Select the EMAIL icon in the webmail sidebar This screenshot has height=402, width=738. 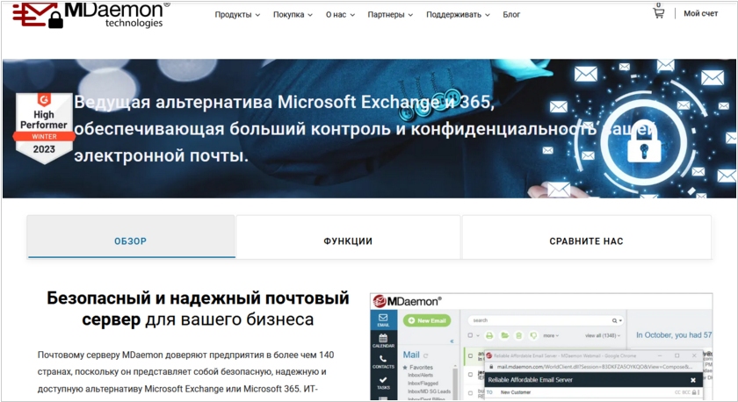pos(383,319)
